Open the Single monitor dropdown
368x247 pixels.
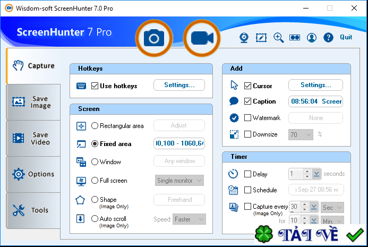[x=179, y=181]
